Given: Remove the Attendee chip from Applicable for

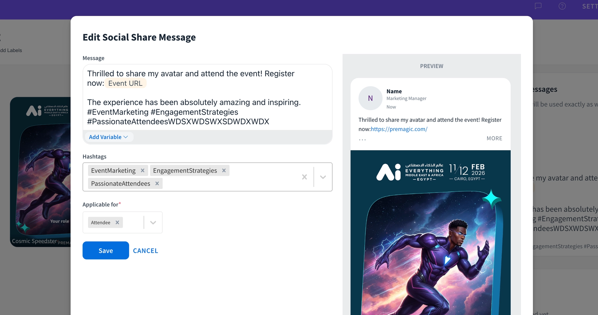Looking at the screenshot, I should pos(117,223).
